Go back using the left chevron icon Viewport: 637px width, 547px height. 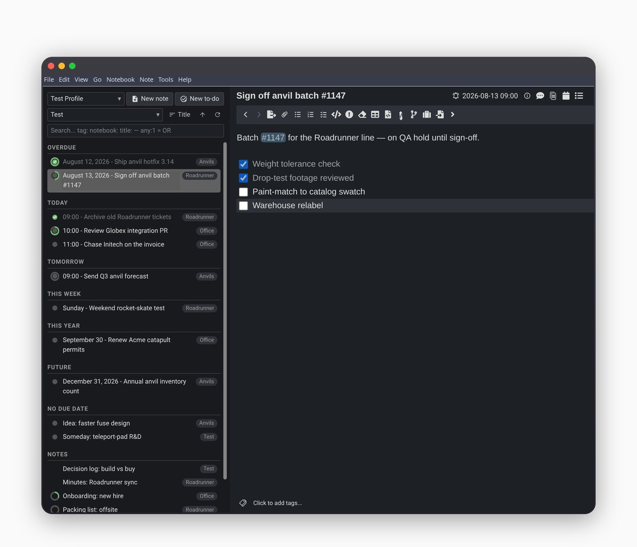pyautogui.click(x=245, y=115)
